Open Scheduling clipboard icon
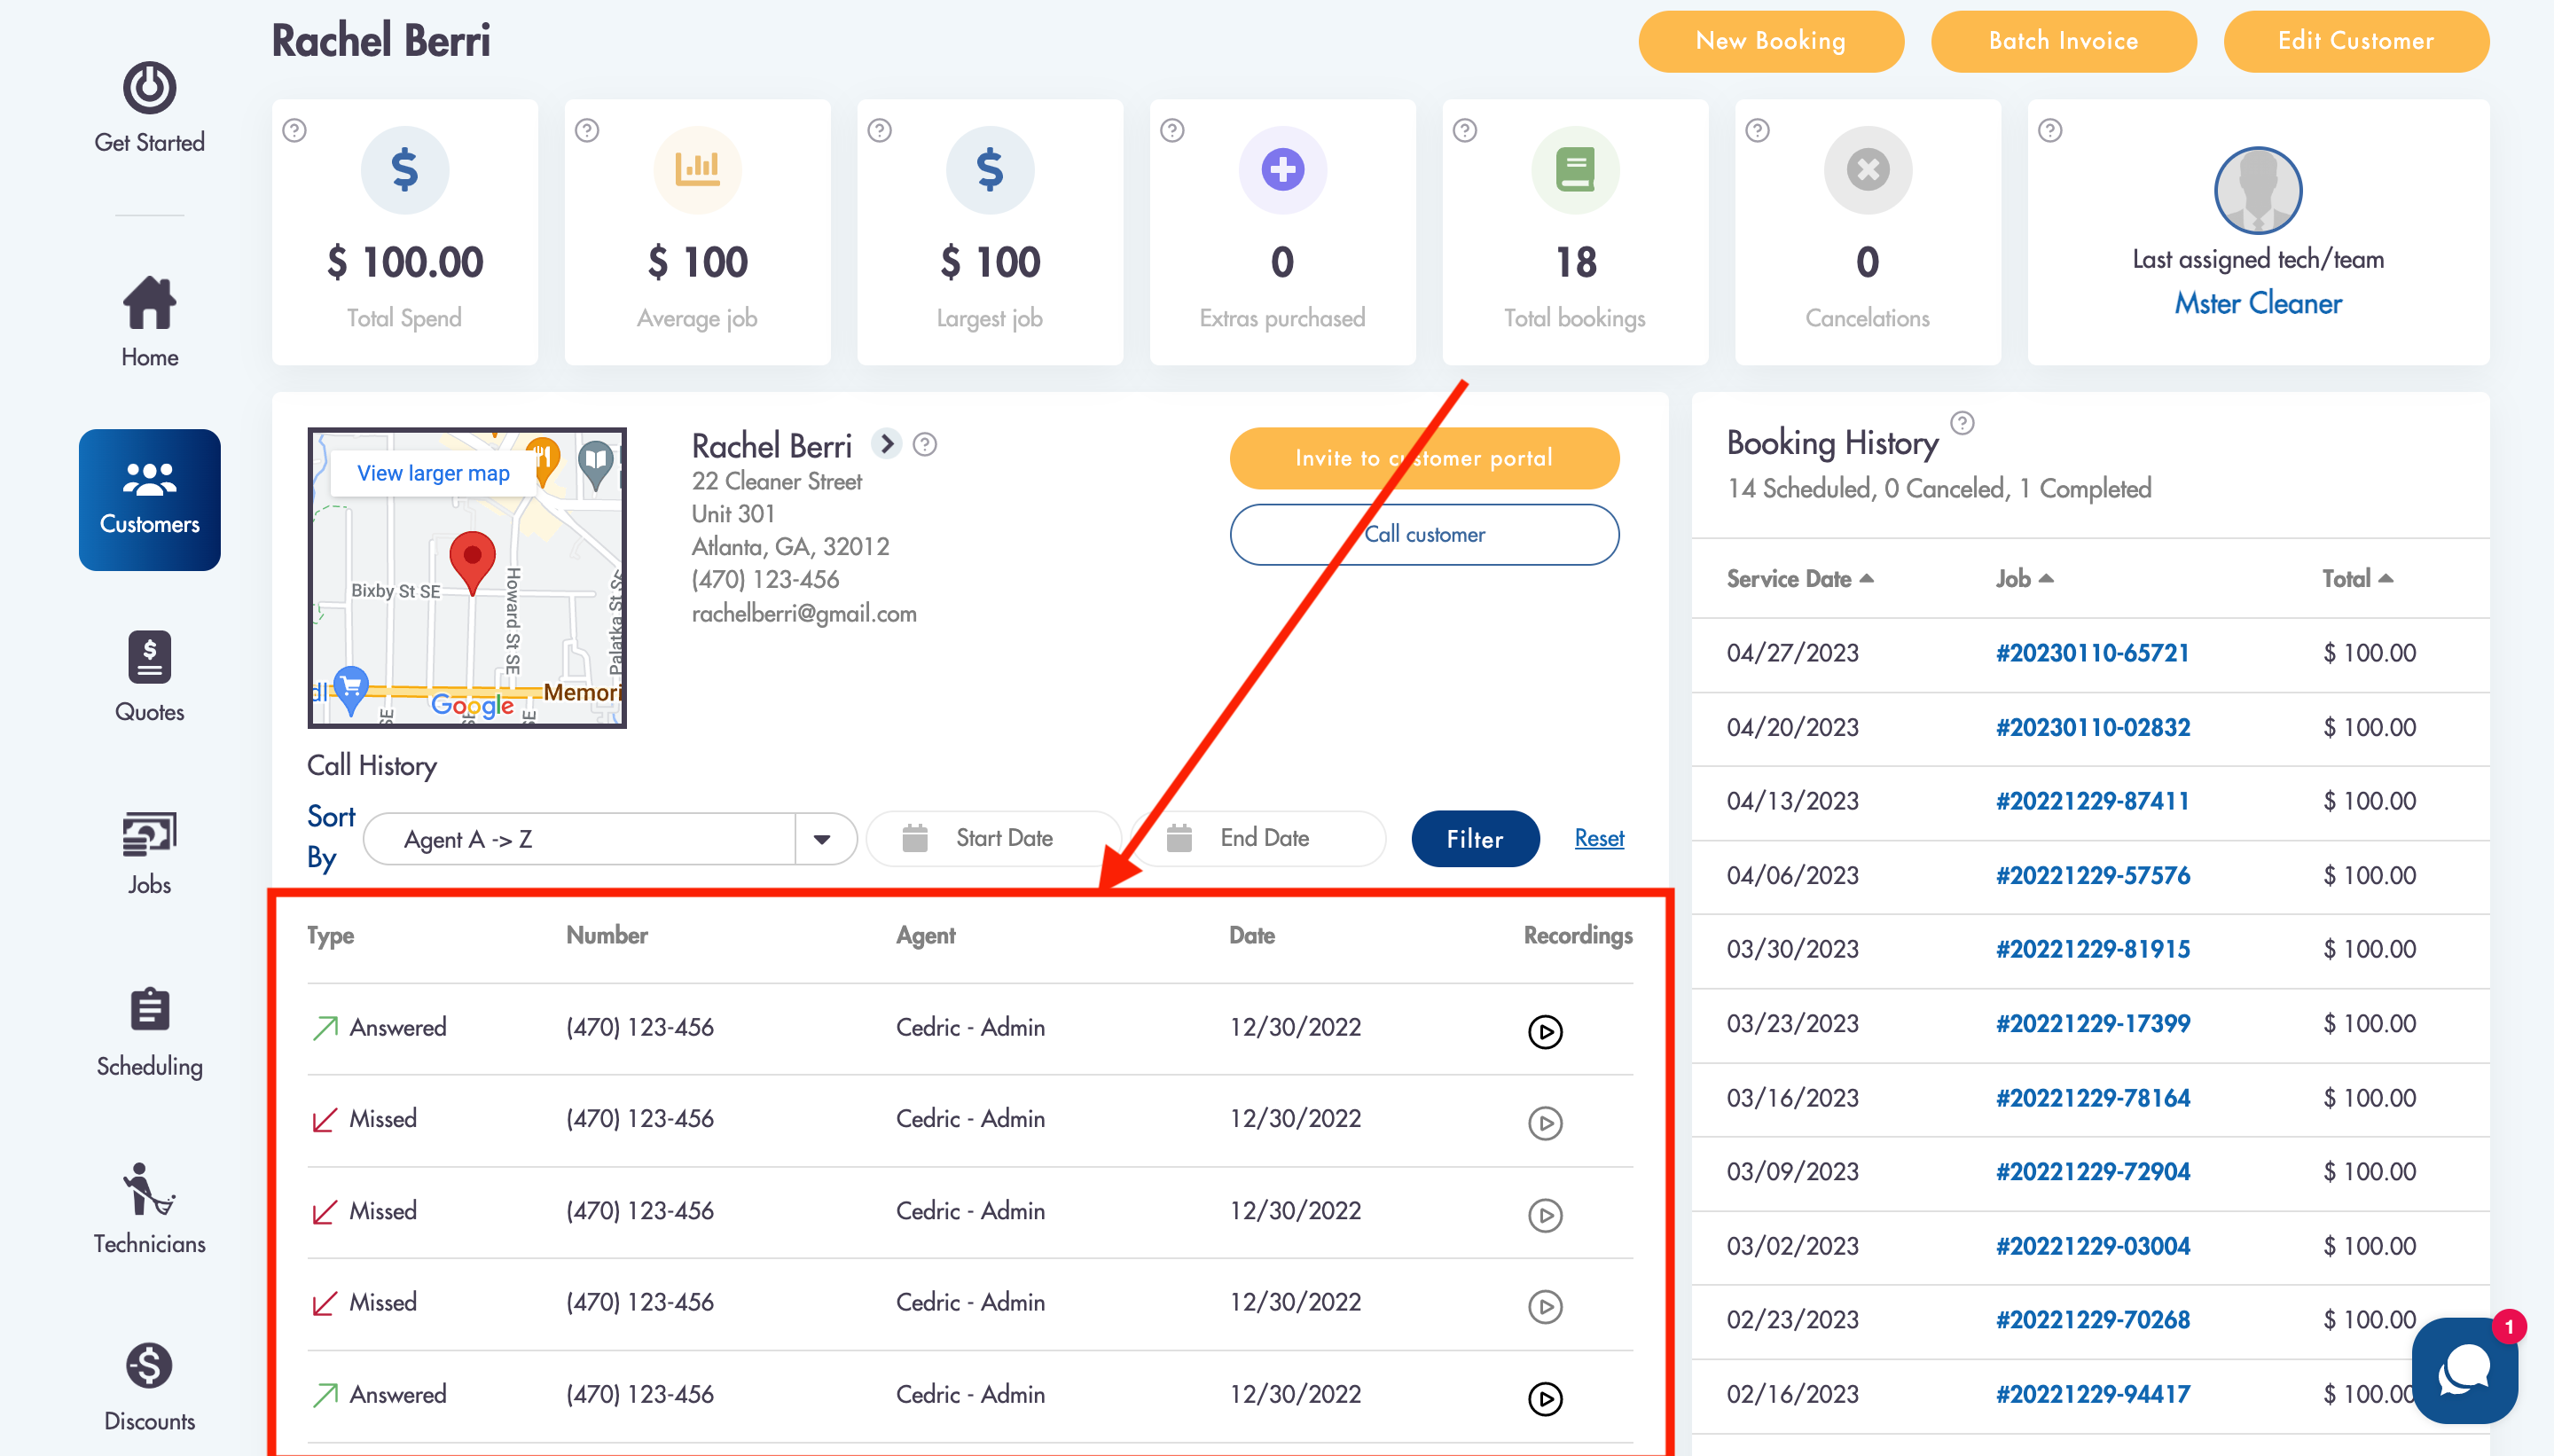2554x1456 pixels. click(149, 1010)
